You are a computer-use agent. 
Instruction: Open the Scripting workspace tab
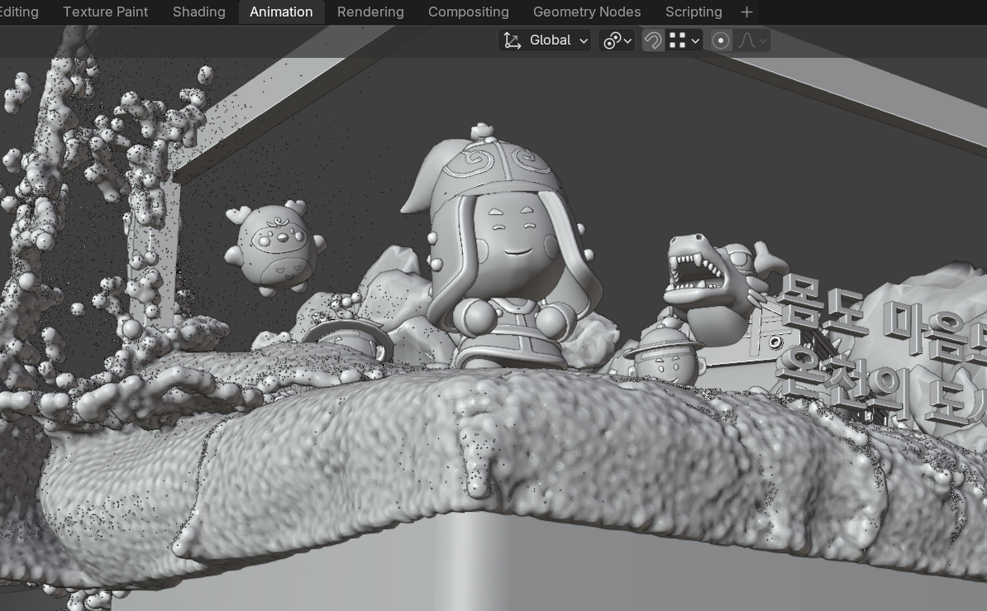pyautogui.click(x=694, y=12)
